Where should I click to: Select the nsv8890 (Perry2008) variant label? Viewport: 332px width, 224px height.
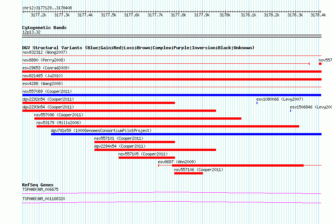44,60
